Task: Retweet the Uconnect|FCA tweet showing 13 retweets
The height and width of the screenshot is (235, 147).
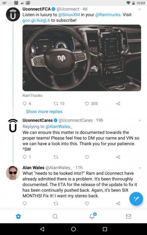Action: point(59,104)
